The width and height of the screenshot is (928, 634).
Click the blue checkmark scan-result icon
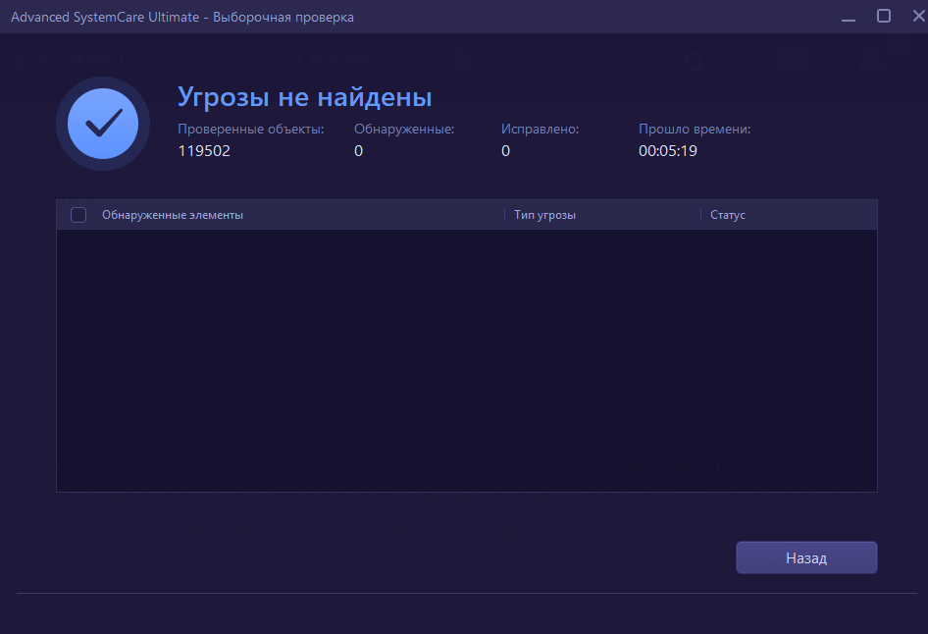pos(102,124)
